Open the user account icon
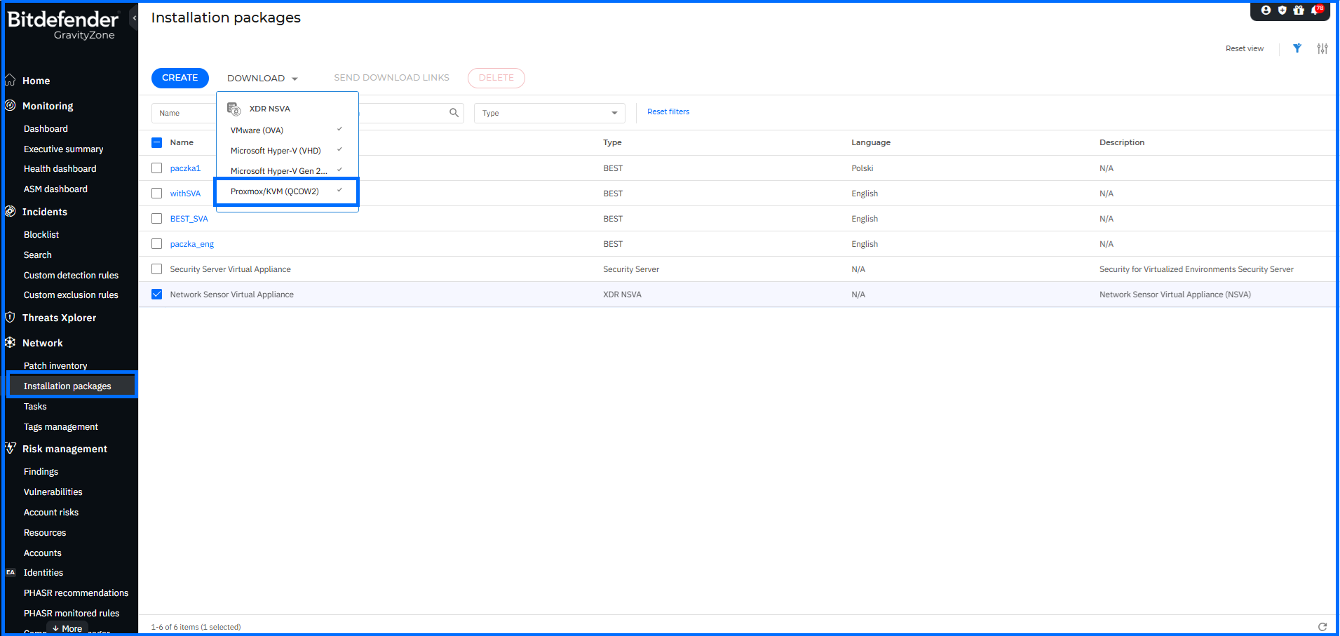The image size is (1340, 636). (1266, 10)
